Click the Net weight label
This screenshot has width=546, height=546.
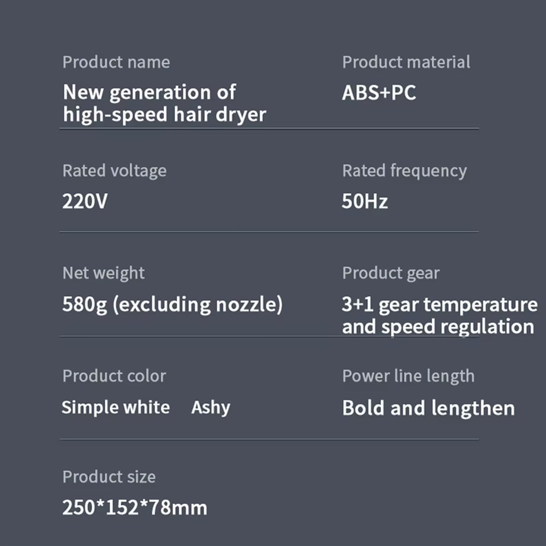click(x=103, y=273)
